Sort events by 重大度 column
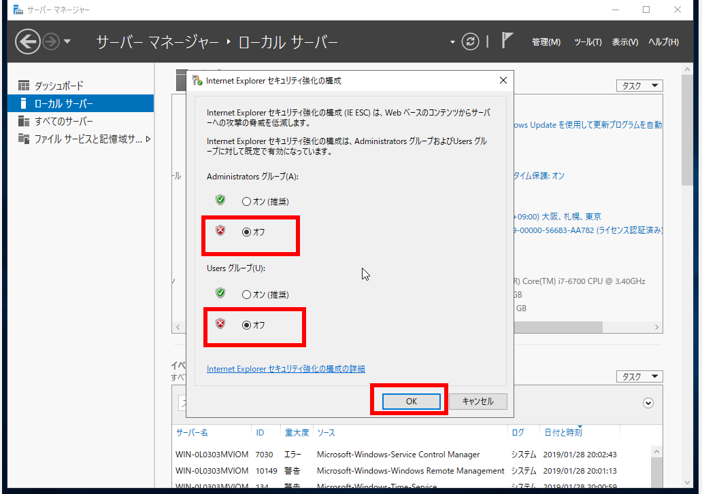 (x=297, y=432)
